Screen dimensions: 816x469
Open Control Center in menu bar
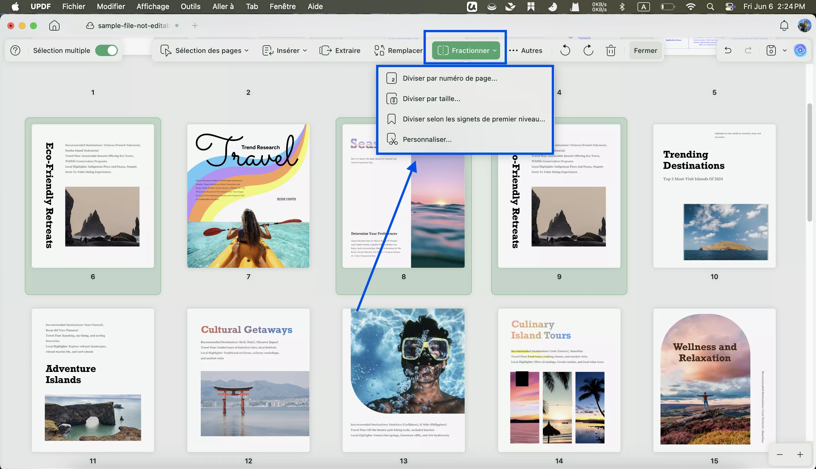click(730, 7)
